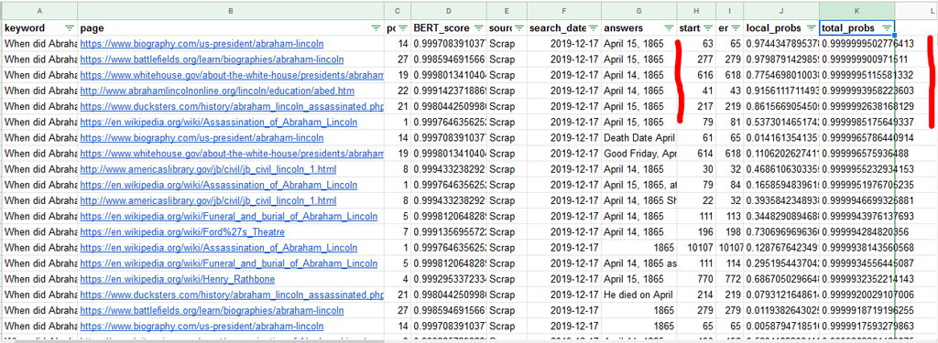Click the answers header cell
Viewport: 938px width, 343px height.
pos(638,28)
